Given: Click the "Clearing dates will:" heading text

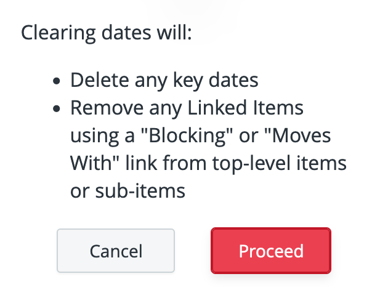Looking at the screenshot, I should click(107, 32).
